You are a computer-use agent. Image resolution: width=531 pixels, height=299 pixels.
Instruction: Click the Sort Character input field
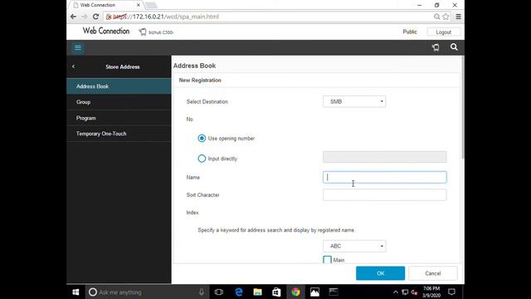(385, 195)
